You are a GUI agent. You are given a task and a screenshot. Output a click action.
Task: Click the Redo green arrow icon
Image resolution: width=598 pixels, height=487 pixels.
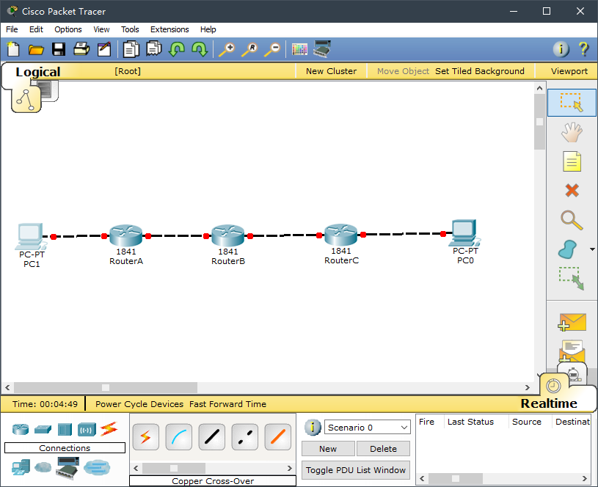point(200,49)
